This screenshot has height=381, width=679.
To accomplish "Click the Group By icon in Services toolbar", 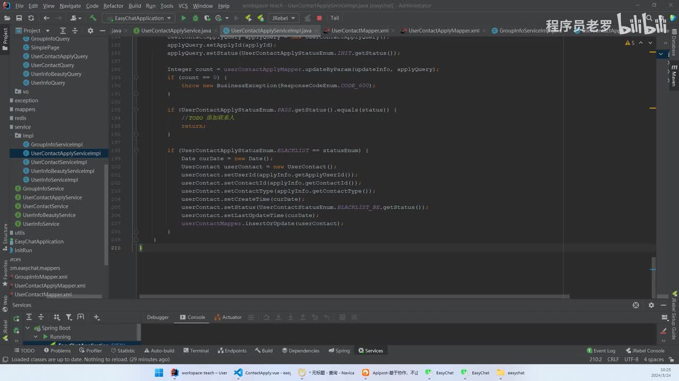I will point(57,317).
